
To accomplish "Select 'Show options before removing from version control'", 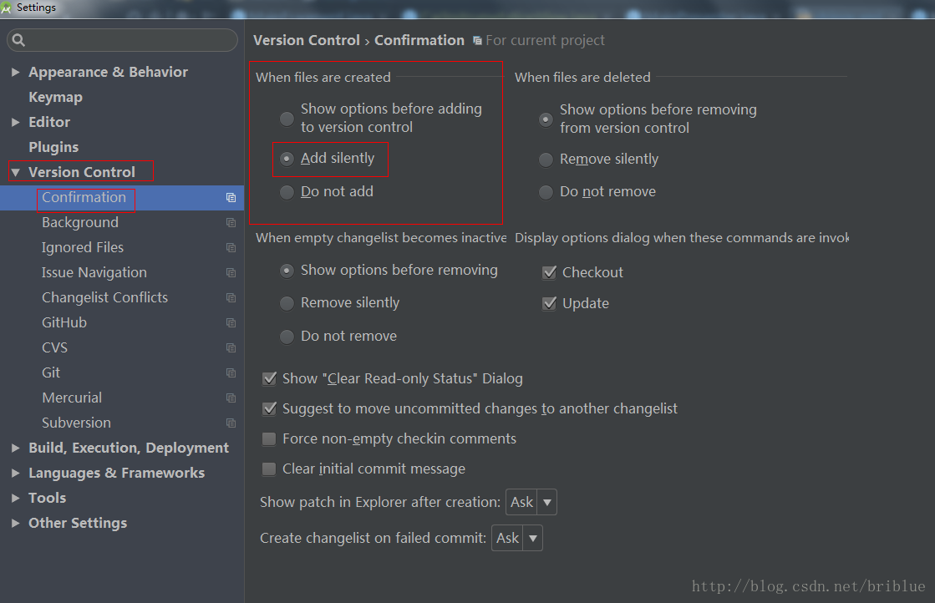I will coord(546,119).
